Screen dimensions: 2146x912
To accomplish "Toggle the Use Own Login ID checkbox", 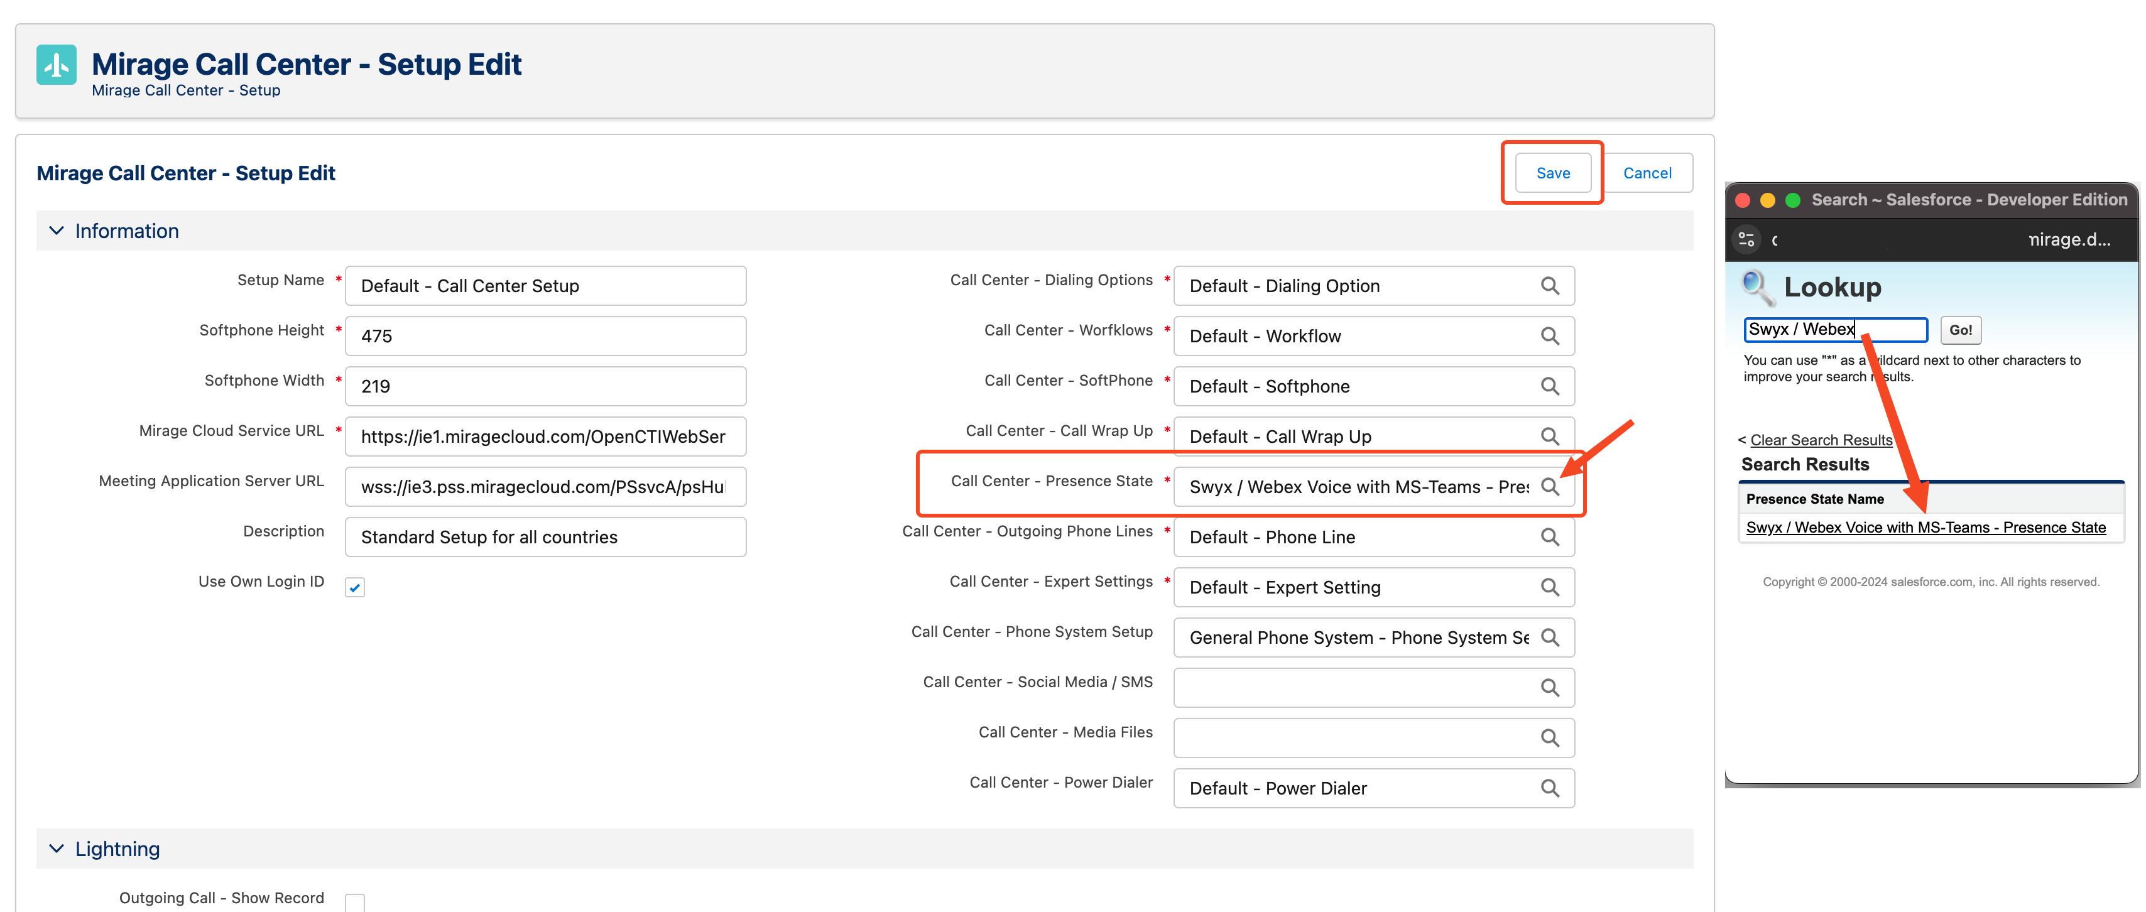I will [355, 587].
